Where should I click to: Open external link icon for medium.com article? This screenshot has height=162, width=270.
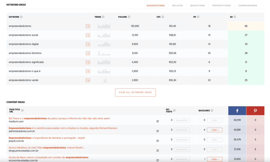[x=158, y=121]
